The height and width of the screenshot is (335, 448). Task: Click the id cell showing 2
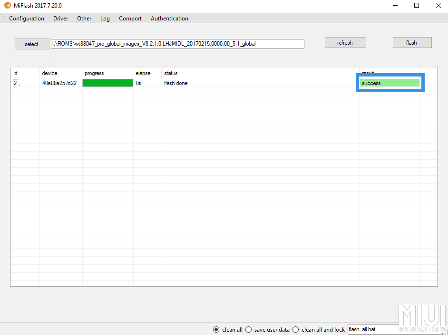(x=16, y=83)
